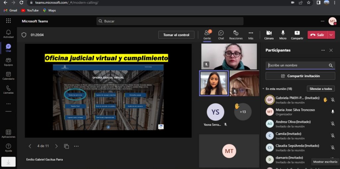Click Silenciar a todos button
Image resolution: width=340 pixels, height=169 pixels.
click(x=321, y=89)
